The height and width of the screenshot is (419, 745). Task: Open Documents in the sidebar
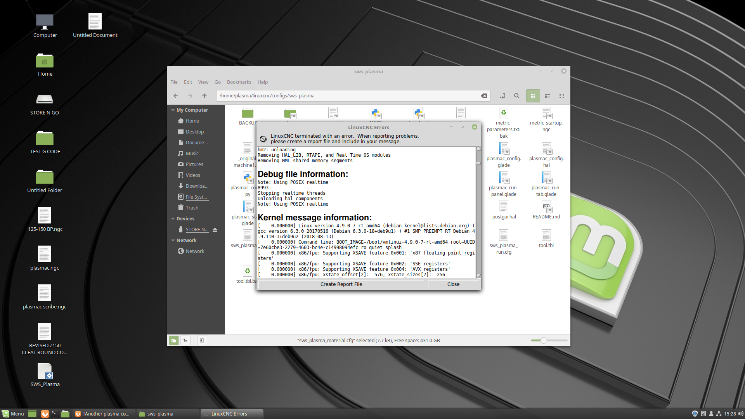(x=196, y=143)
